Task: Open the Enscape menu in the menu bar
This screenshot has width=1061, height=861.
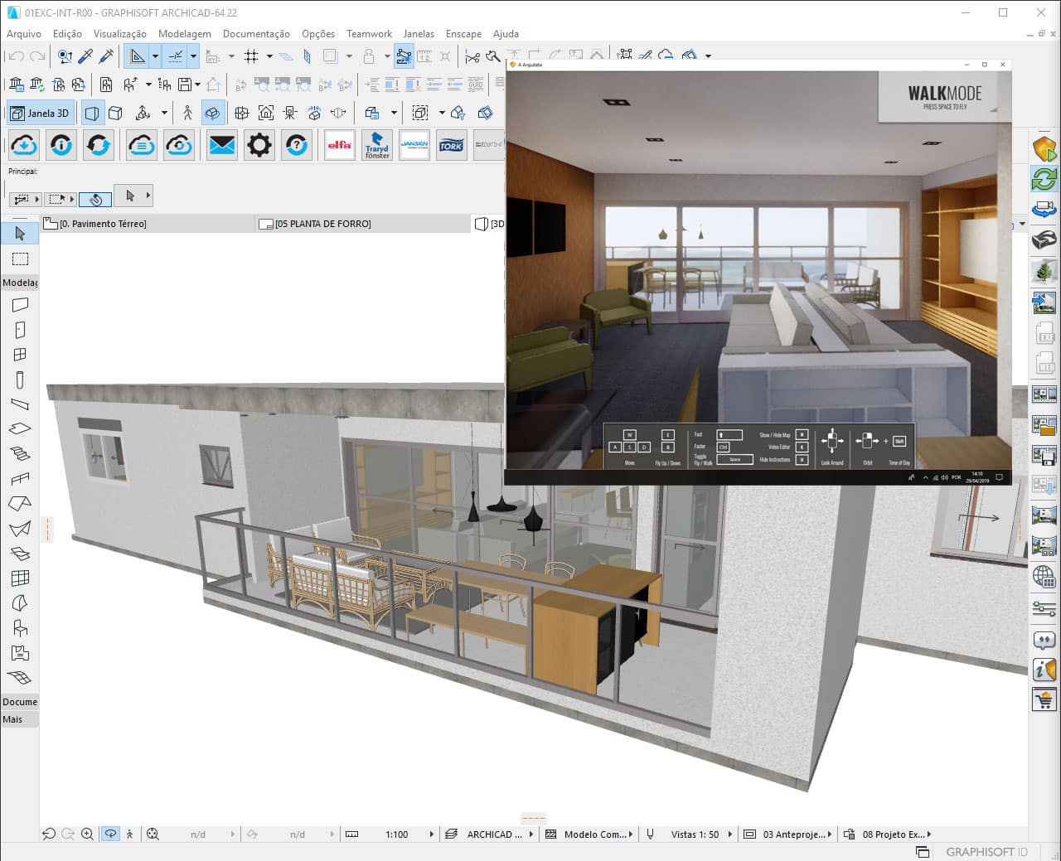Action: pyautogui.click(x=463, y=34)
